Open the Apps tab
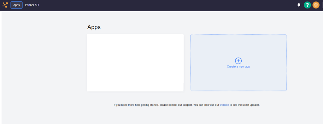 coord(16,5)
